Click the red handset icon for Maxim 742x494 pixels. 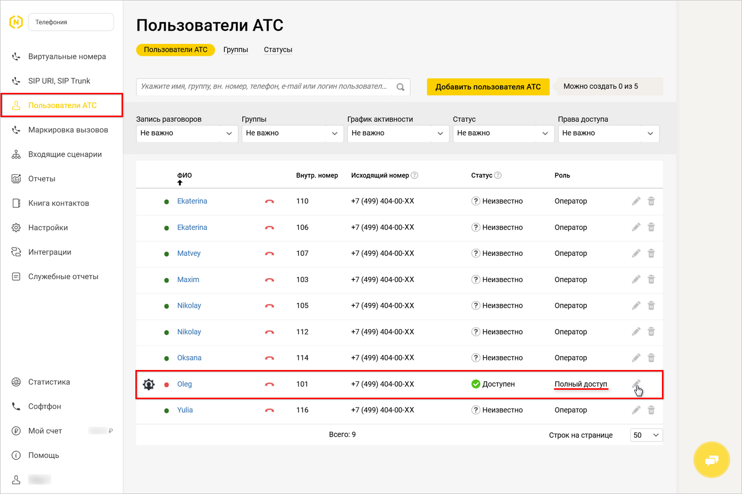[x=270, y=279]
